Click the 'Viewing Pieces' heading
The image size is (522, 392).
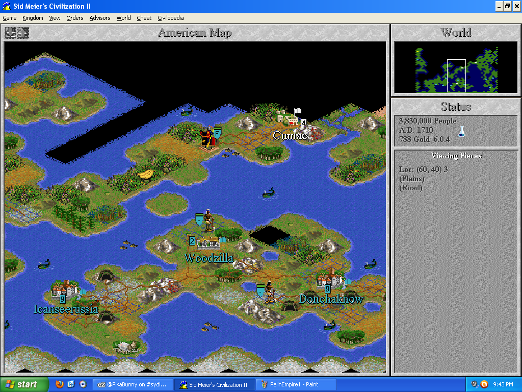tap(456, 156)
